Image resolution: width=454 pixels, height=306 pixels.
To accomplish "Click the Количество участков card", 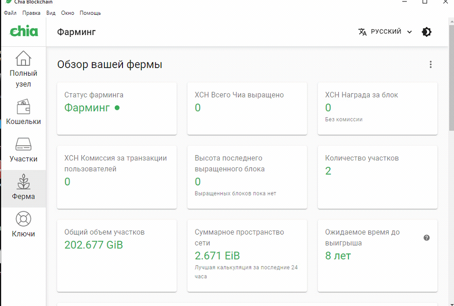I will pyautogui.click(x=377, y=177).
